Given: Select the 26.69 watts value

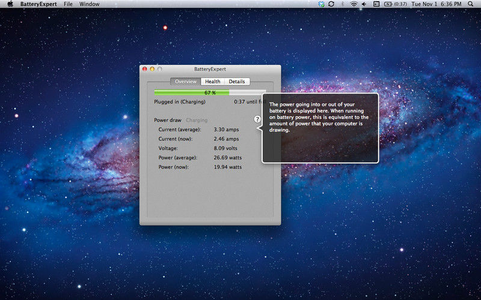Looking at the screenshot, I should click(x=228, y=158).
